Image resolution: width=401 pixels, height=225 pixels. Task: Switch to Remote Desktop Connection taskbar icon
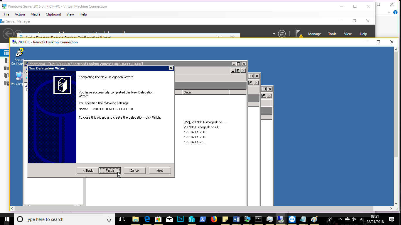coord(281,219)
